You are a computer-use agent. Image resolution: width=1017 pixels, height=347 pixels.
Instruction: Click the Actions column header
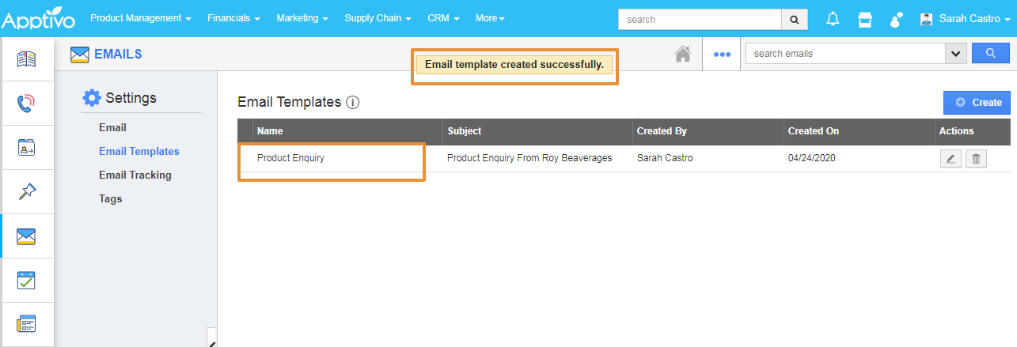click(x=957, y=131)
